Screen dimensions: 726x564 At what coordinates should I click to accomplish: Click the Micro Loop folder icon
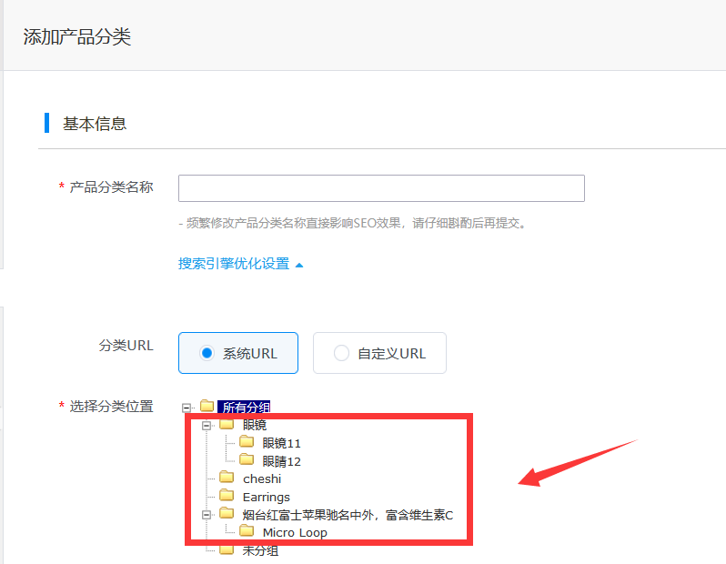246,532
